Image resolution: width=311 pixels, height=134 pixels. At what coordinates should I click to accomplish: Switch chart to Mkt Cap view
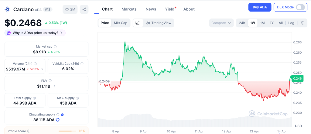pos(121,23)
